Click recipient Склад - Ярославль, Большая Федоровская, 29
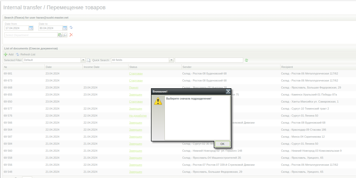This screenshot has height=178, width=356. [x=311, y=87]
